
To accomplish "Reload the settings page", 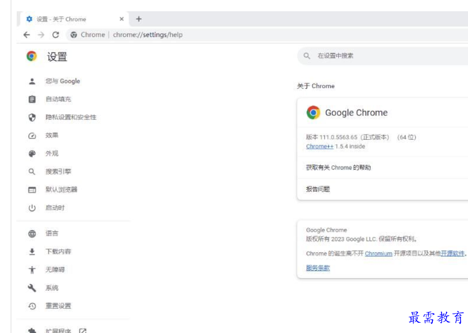I will [56, 35].
